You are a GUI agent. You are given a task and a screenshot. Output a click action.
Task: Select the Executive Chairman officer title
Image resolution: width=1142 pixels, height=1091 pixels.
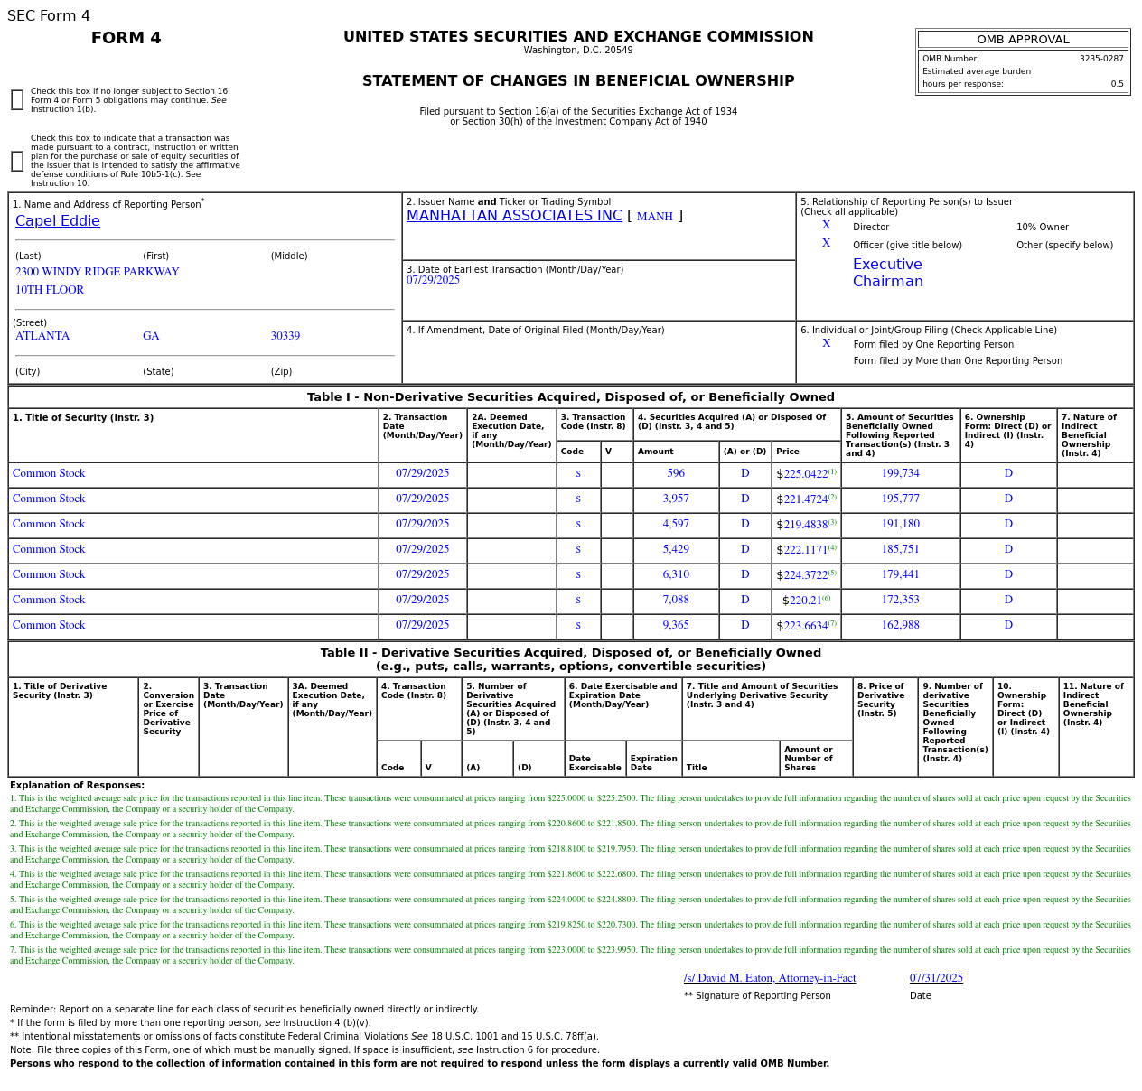point(888,273)
